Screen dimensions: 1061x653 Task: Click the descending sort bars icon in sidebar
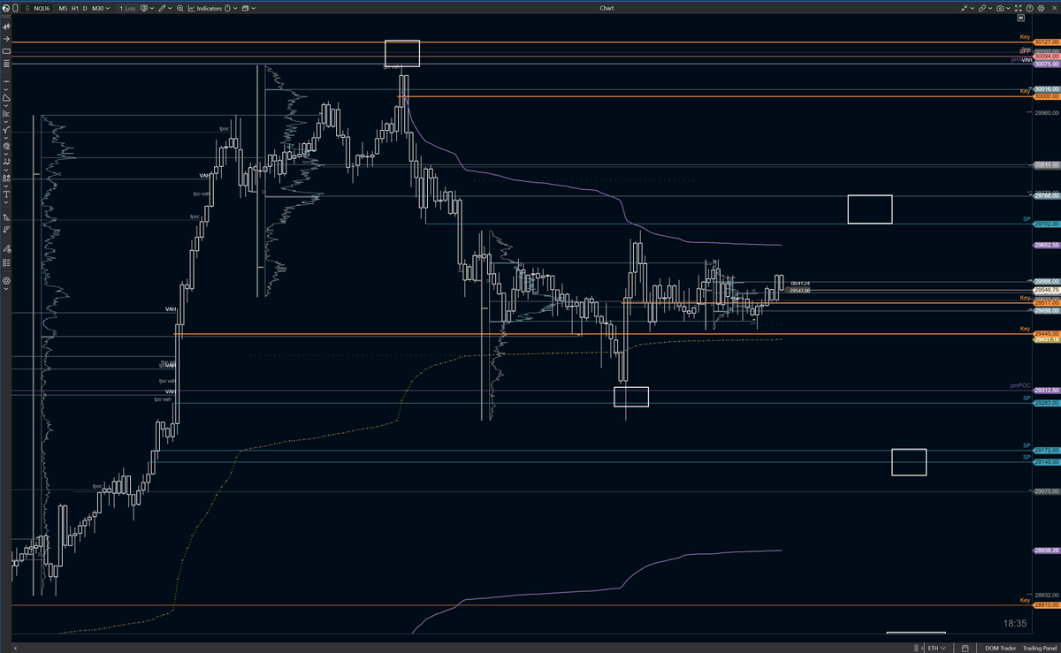pos(7,230)
